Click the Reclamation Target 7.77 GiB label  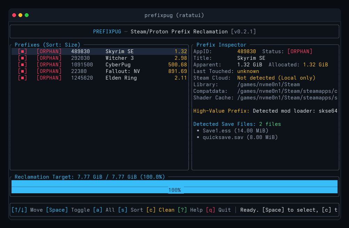click(90, 177)
